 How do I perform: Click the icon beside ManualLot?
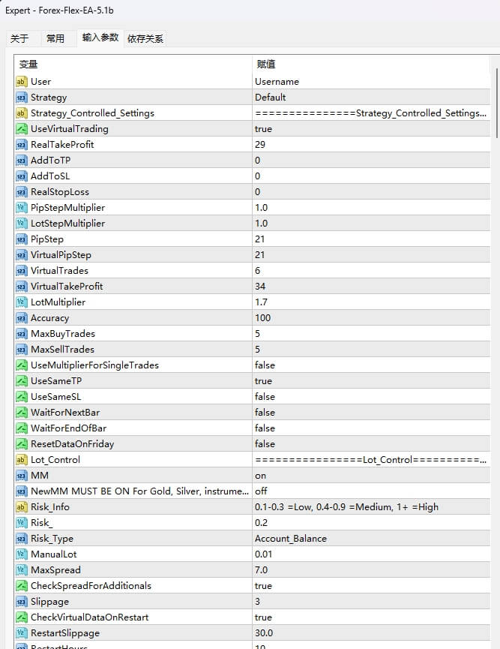coord(22,554)
